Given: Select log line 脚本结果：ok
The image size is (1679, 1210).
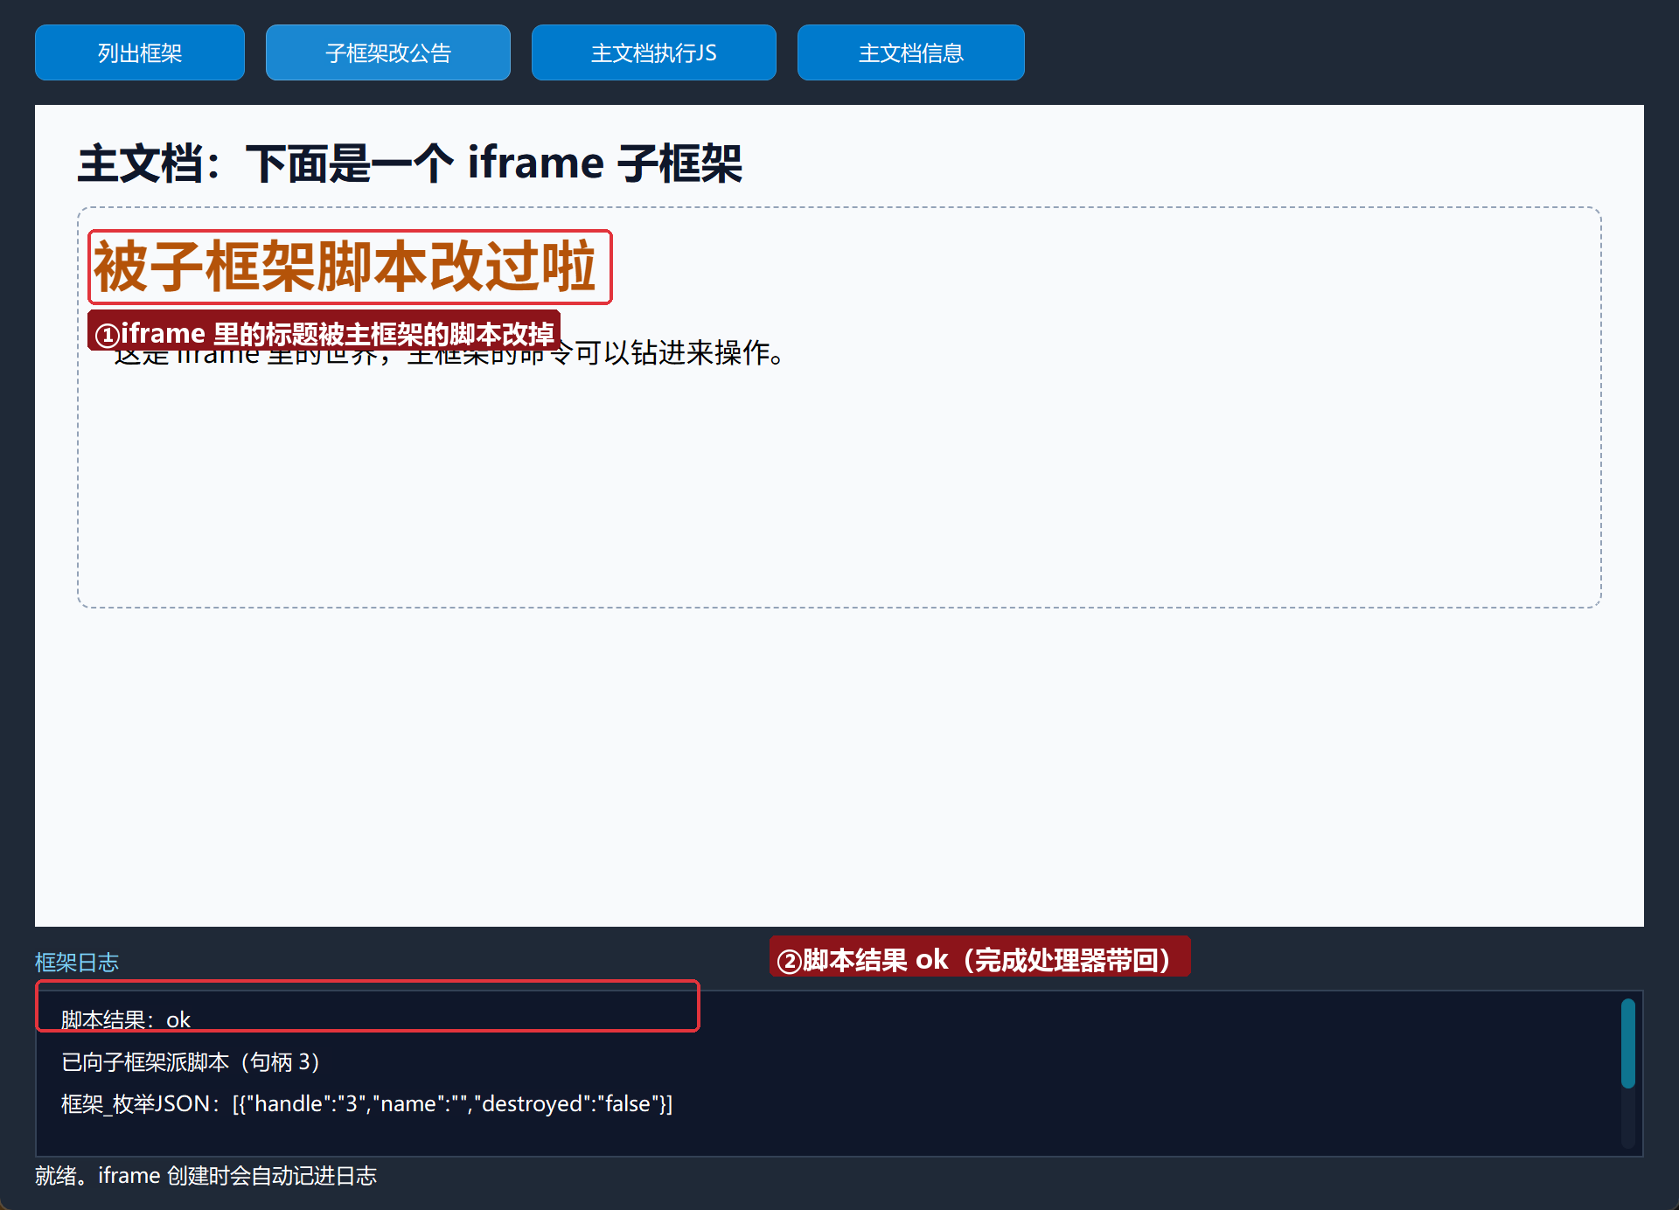Looking at the screenshot, I should tap(126, 1020).
